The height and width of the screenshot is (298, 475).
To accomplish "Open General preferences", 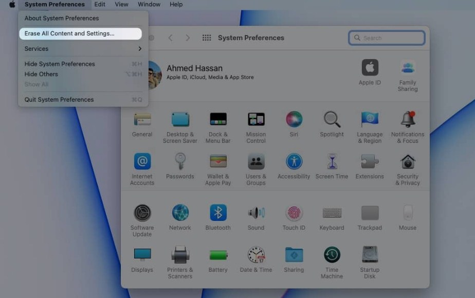I will click(142, 124).
